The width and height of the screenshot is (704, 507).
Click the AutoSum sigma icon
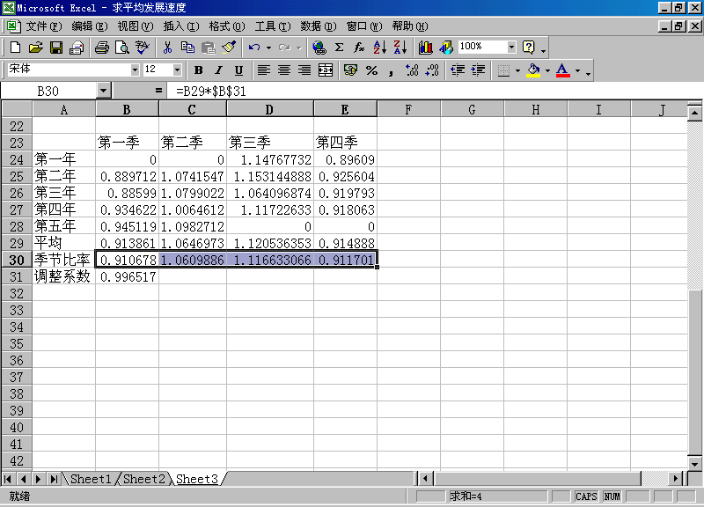[339, 48]
